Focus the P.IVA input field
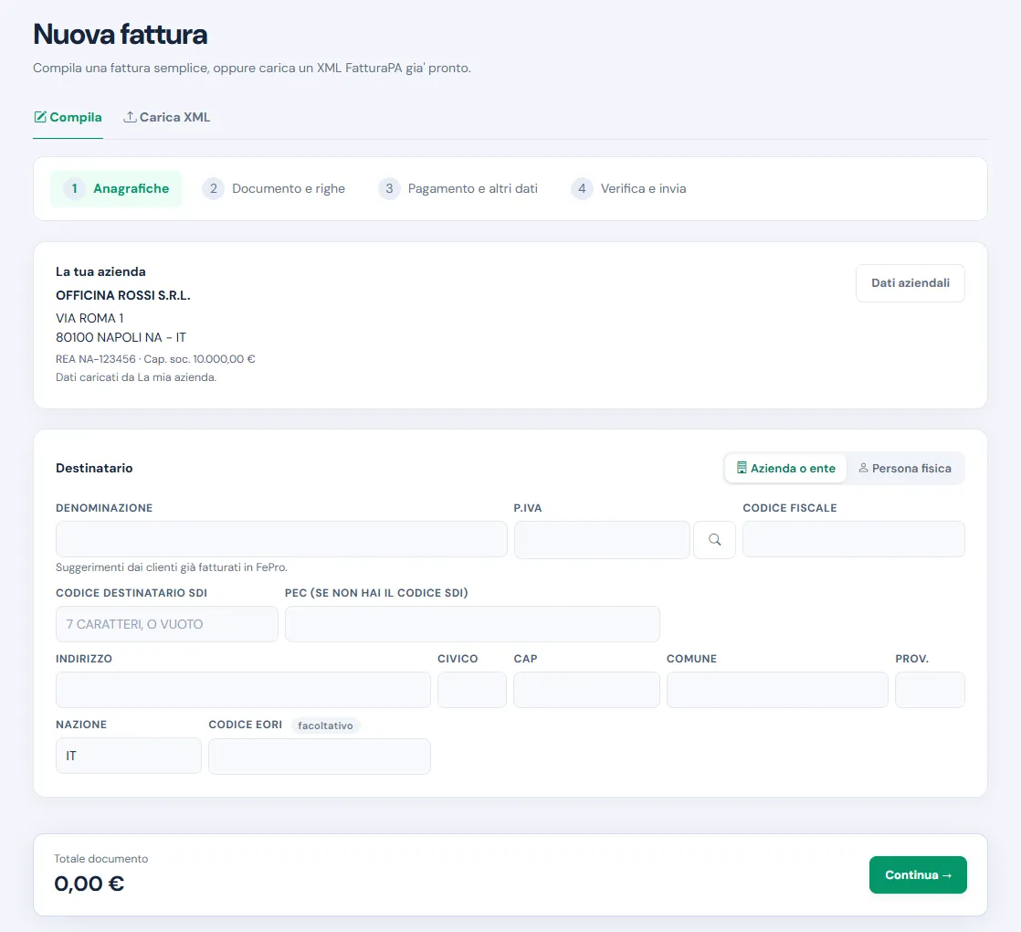This screenshot has width=1021, height=932. [602, 539]
